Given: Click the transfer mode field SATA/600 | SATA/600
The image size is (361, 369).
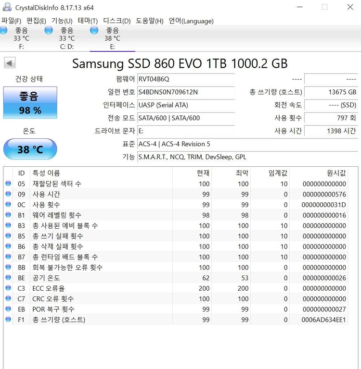Looking at the screenshot, I should (x=186, y=118).
